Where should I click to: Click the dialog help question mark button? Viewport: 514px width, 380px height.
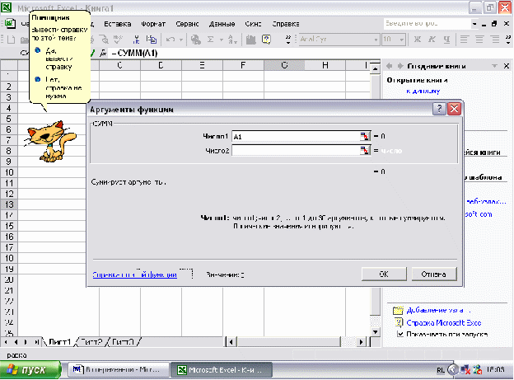(439, 109)
